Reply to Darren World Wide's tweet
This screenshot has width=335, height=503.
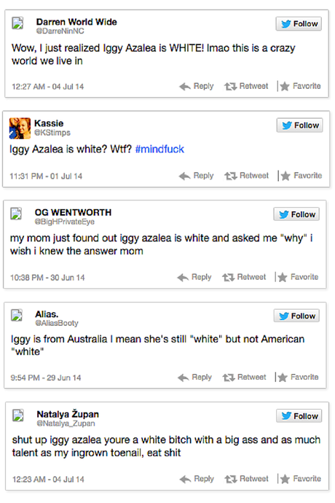[197, 86]
